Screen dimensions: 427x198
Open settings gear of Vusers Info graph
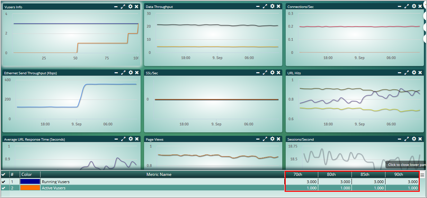(130, 7)
